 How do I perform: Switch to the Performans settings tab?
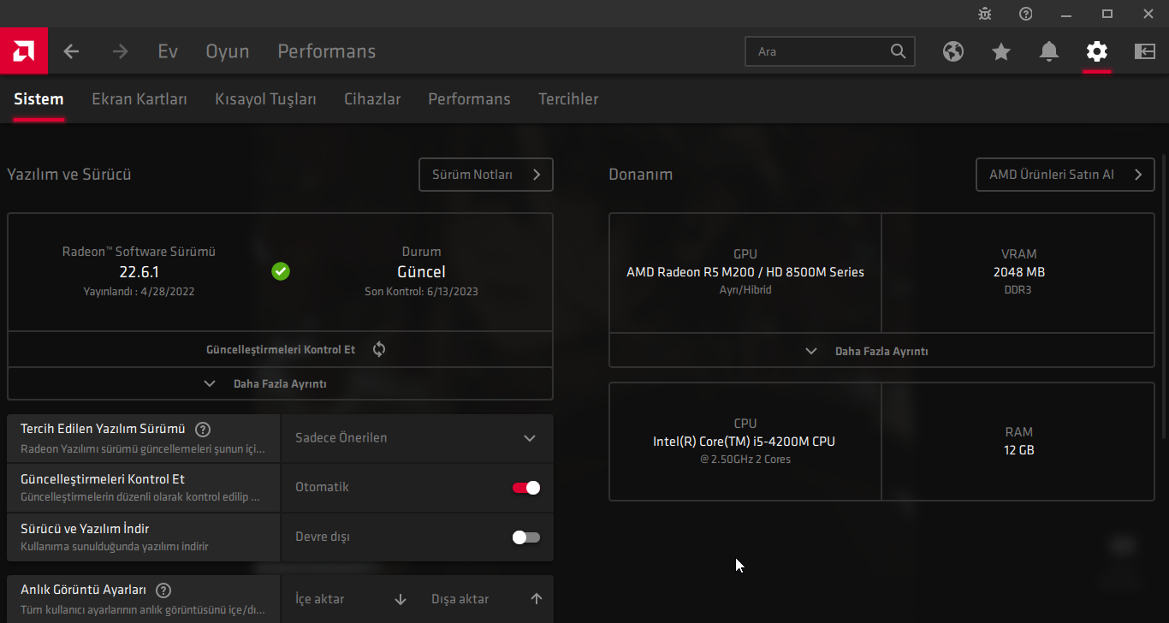(x=469, y=99)
